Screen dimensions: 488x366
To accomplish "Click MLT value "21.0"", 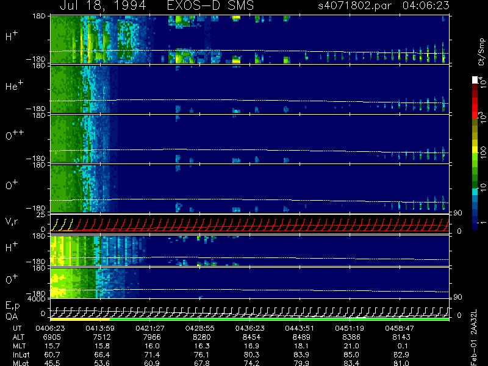I will click(x=351, y=346).
